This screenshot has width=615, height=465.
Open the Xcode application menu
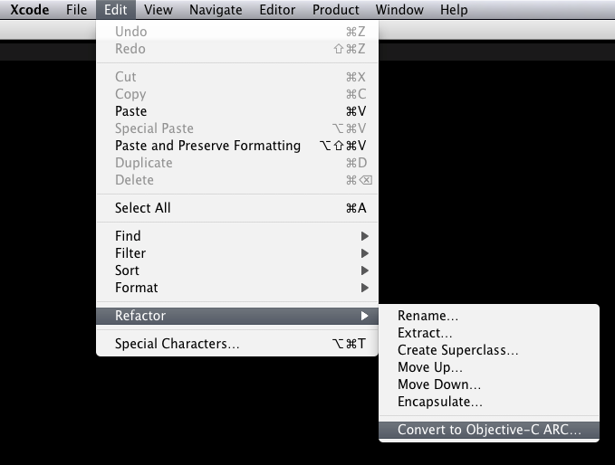coord(29,10)
